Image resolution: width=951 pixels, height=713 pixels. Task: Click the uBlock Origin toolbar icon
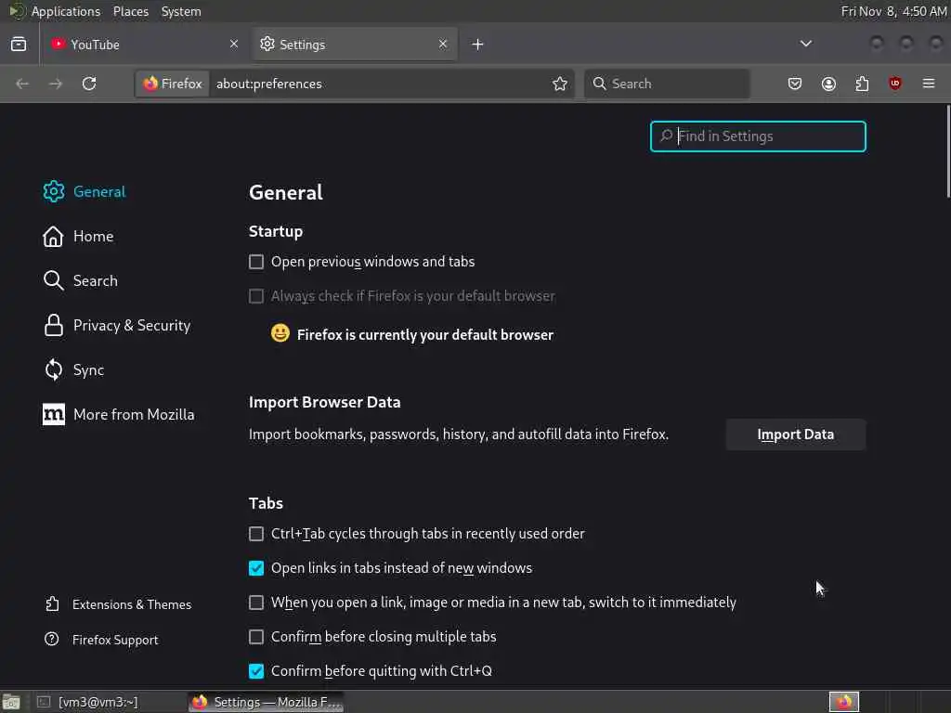[895, 84]
